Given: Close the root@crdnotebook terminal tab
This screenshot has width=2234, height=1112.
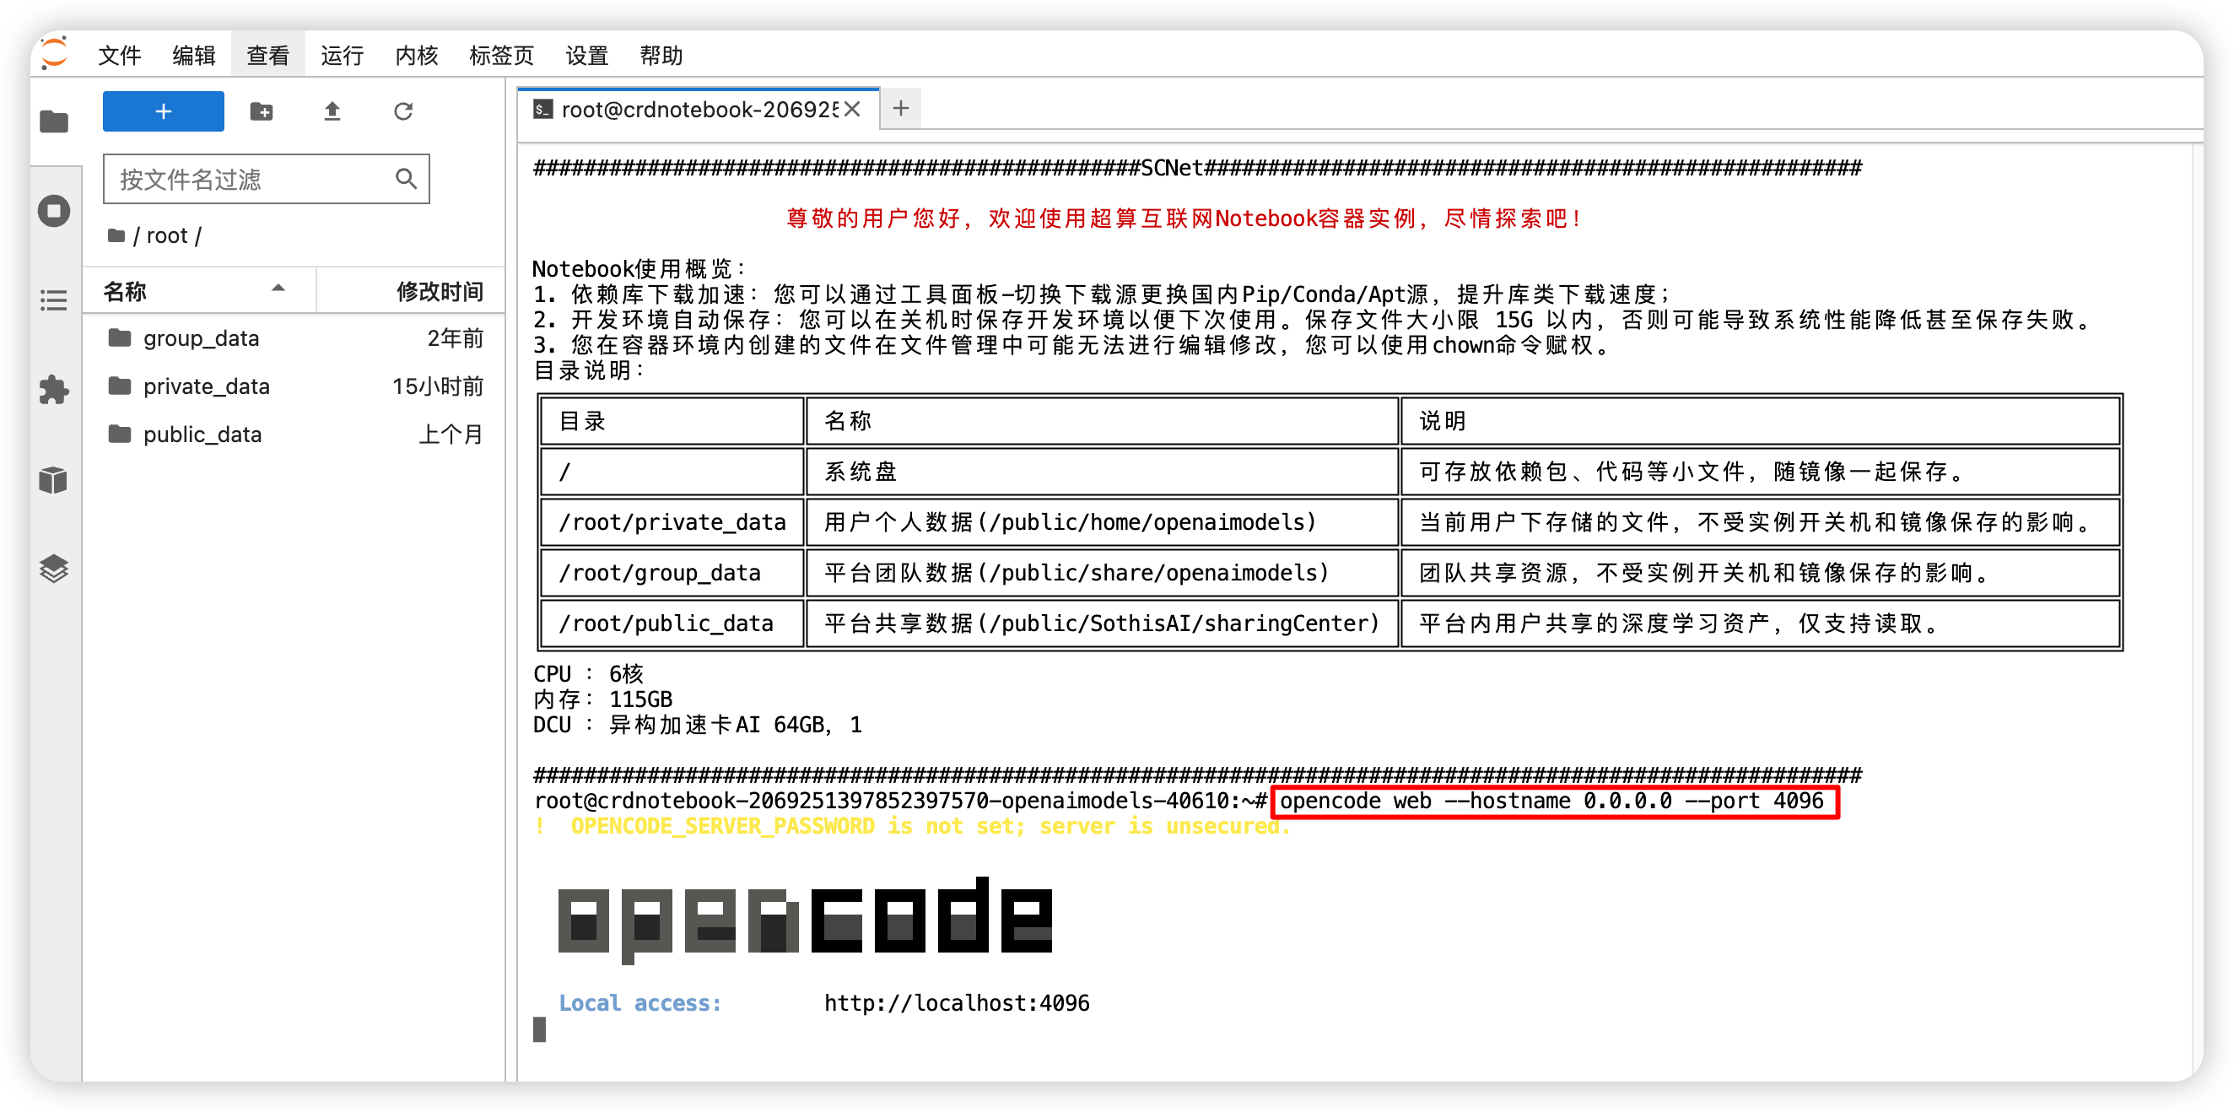Looking at the screenshot, I should coord(852,110).
